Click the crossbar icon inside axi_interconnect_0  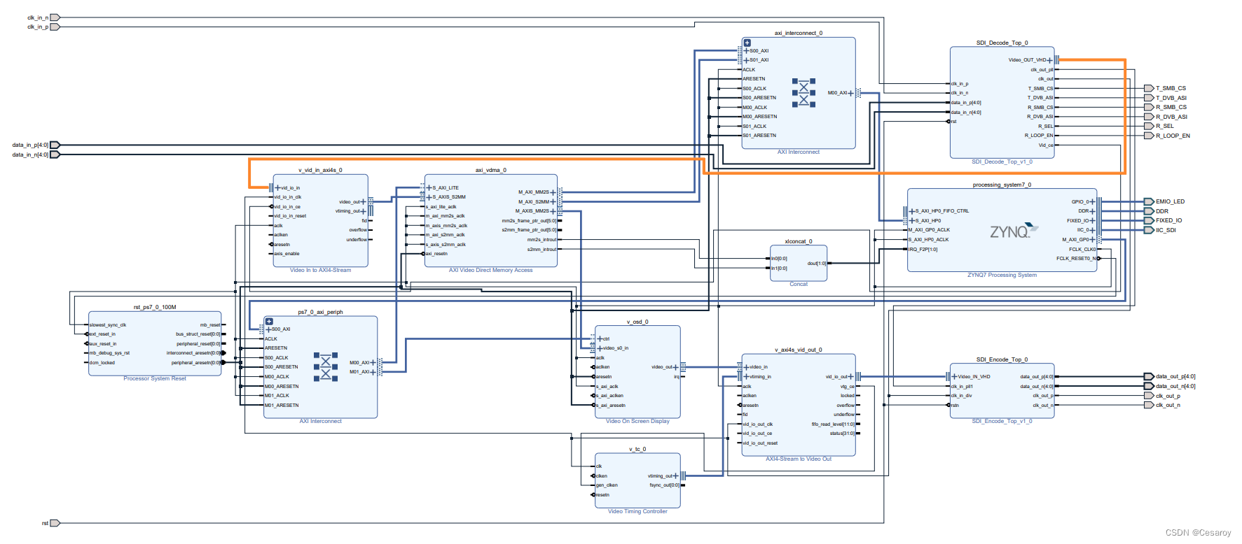[803, 92]
